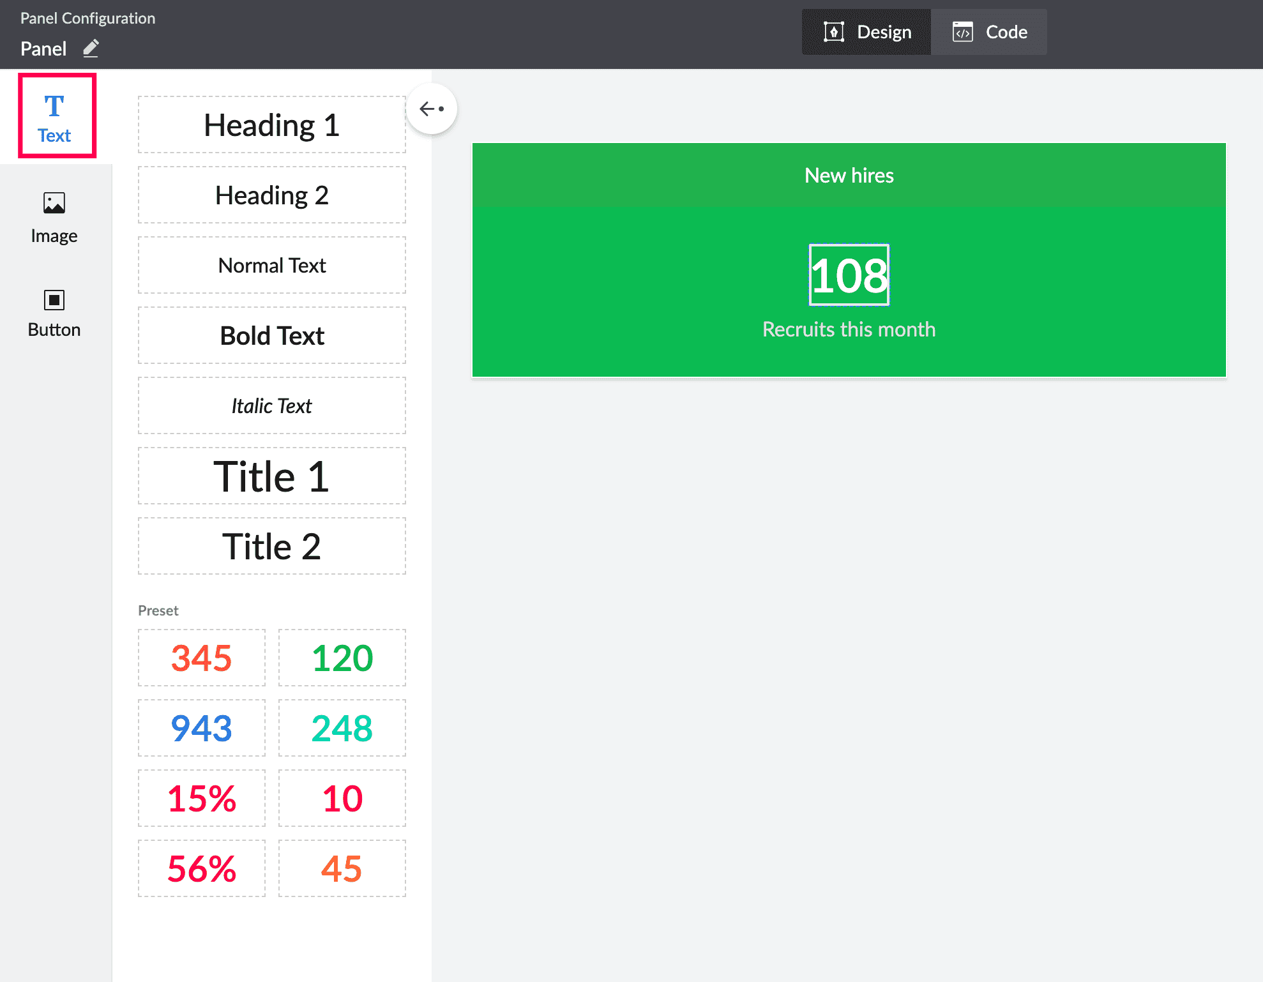Click the pencil icon to rename Panel
1263x982 pixels.
(x=91, y=49)
